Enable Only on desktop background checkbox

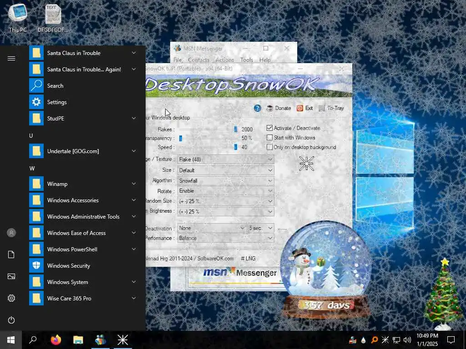(269, 147)
